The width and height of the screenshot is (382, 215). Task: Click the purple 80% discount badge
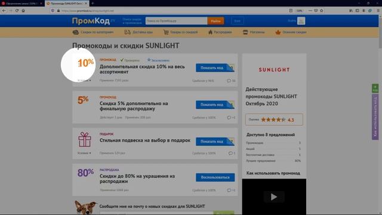coord(85,173)
